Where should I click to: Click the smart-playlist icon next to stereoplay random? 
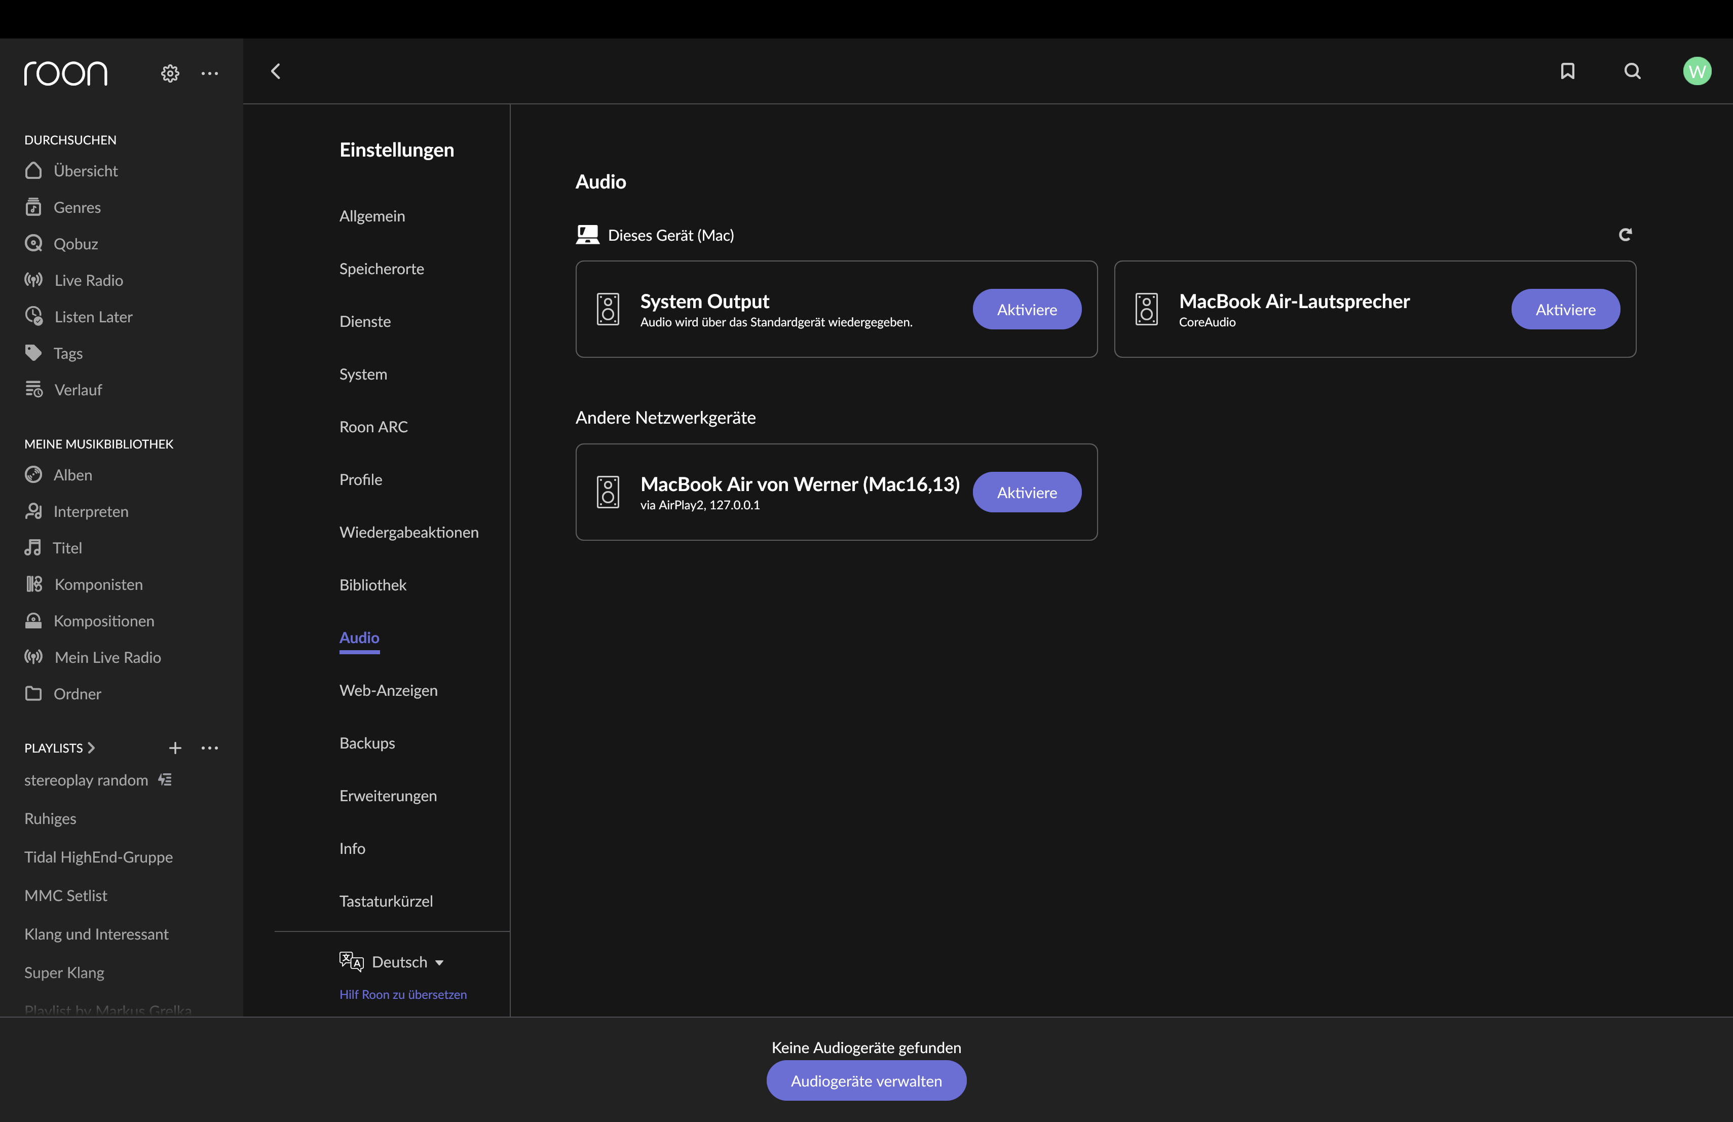coord(165,780)
